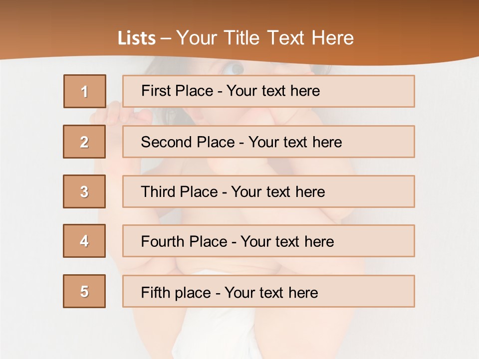
Task: Click the Fourth Place text bar
Action: click(x=268, y=241)
